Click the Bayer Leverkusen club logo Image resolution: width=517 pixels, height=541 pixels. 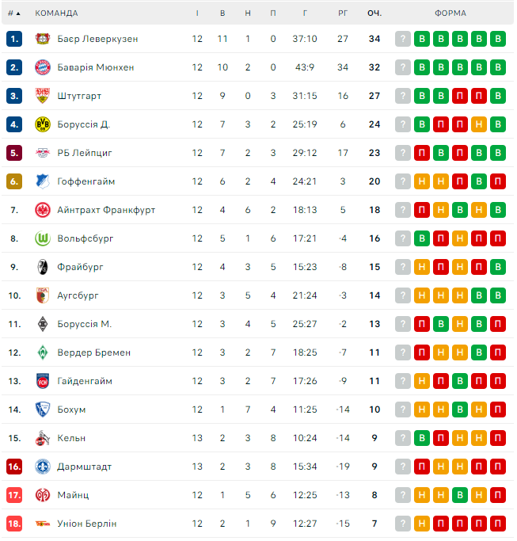[43, 39]
